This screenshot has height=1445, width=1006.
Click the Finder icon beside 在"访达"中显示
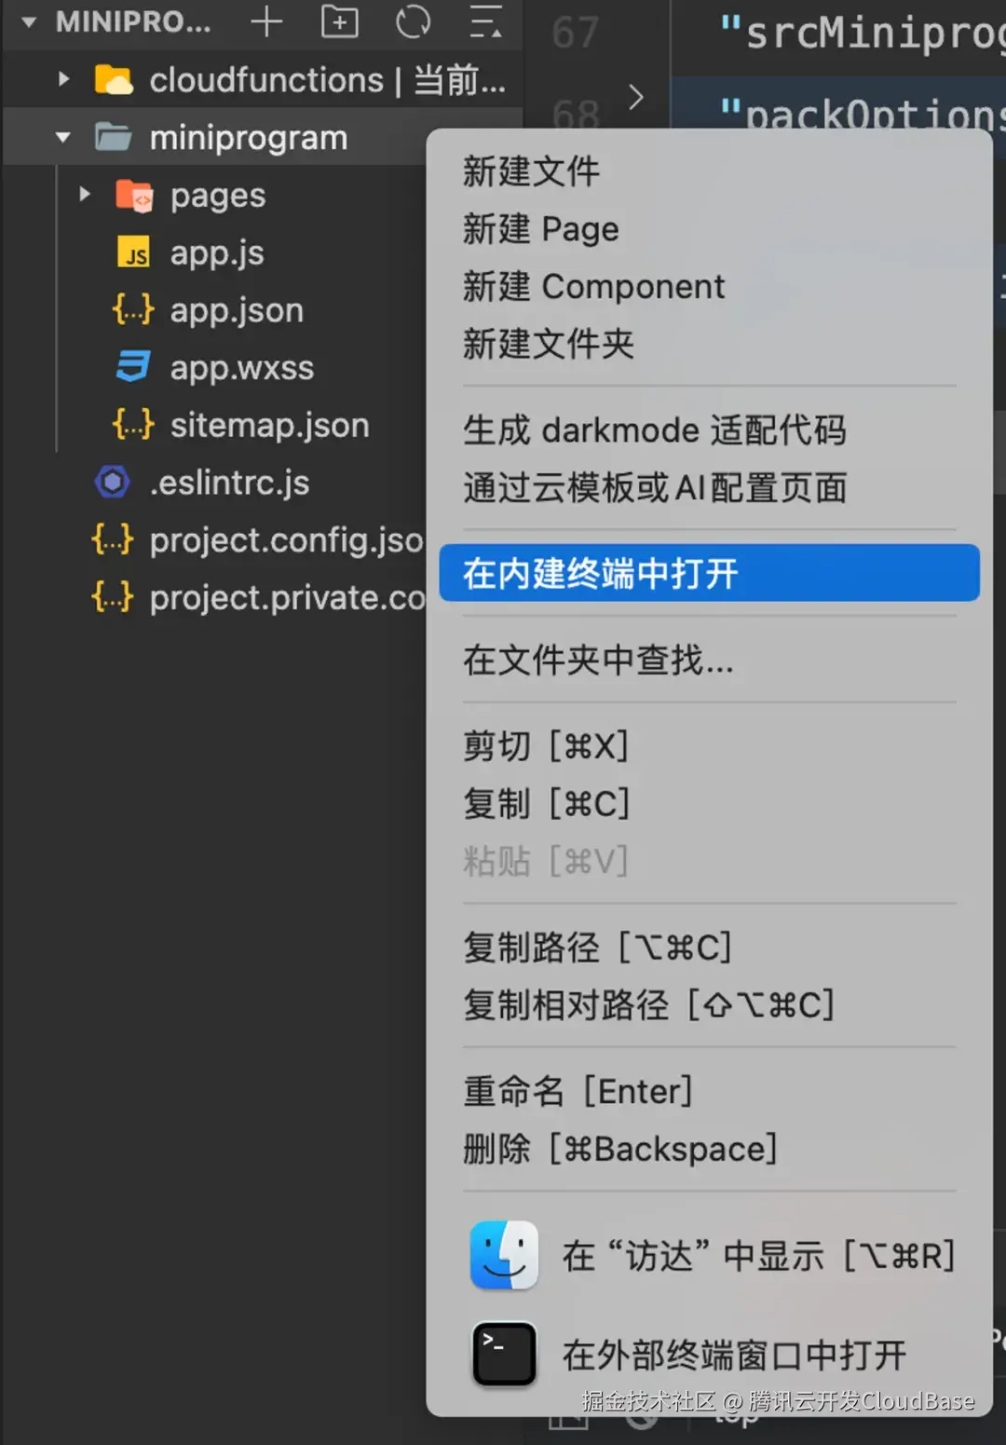click(503, 1255)
